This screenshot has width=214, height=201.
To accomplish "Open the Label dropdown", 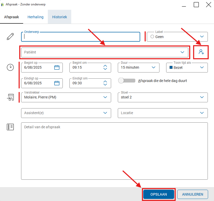I will (x=202, y=37).
